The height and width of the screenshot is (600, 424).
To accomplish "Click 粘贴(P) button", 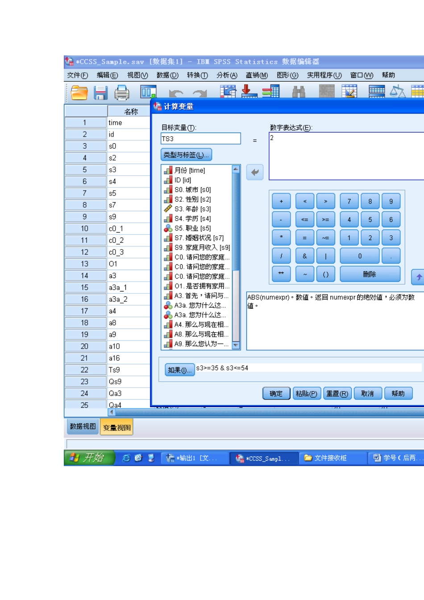I will tap(307, 393).
